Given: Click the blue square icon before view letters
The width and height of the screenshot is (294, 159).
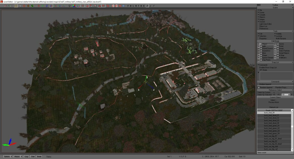Looking at the screenshot, I should [x=123, y=6].
